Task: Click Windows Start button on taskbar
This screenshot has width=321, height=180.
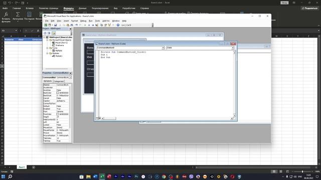Action: tap(4, 176)
